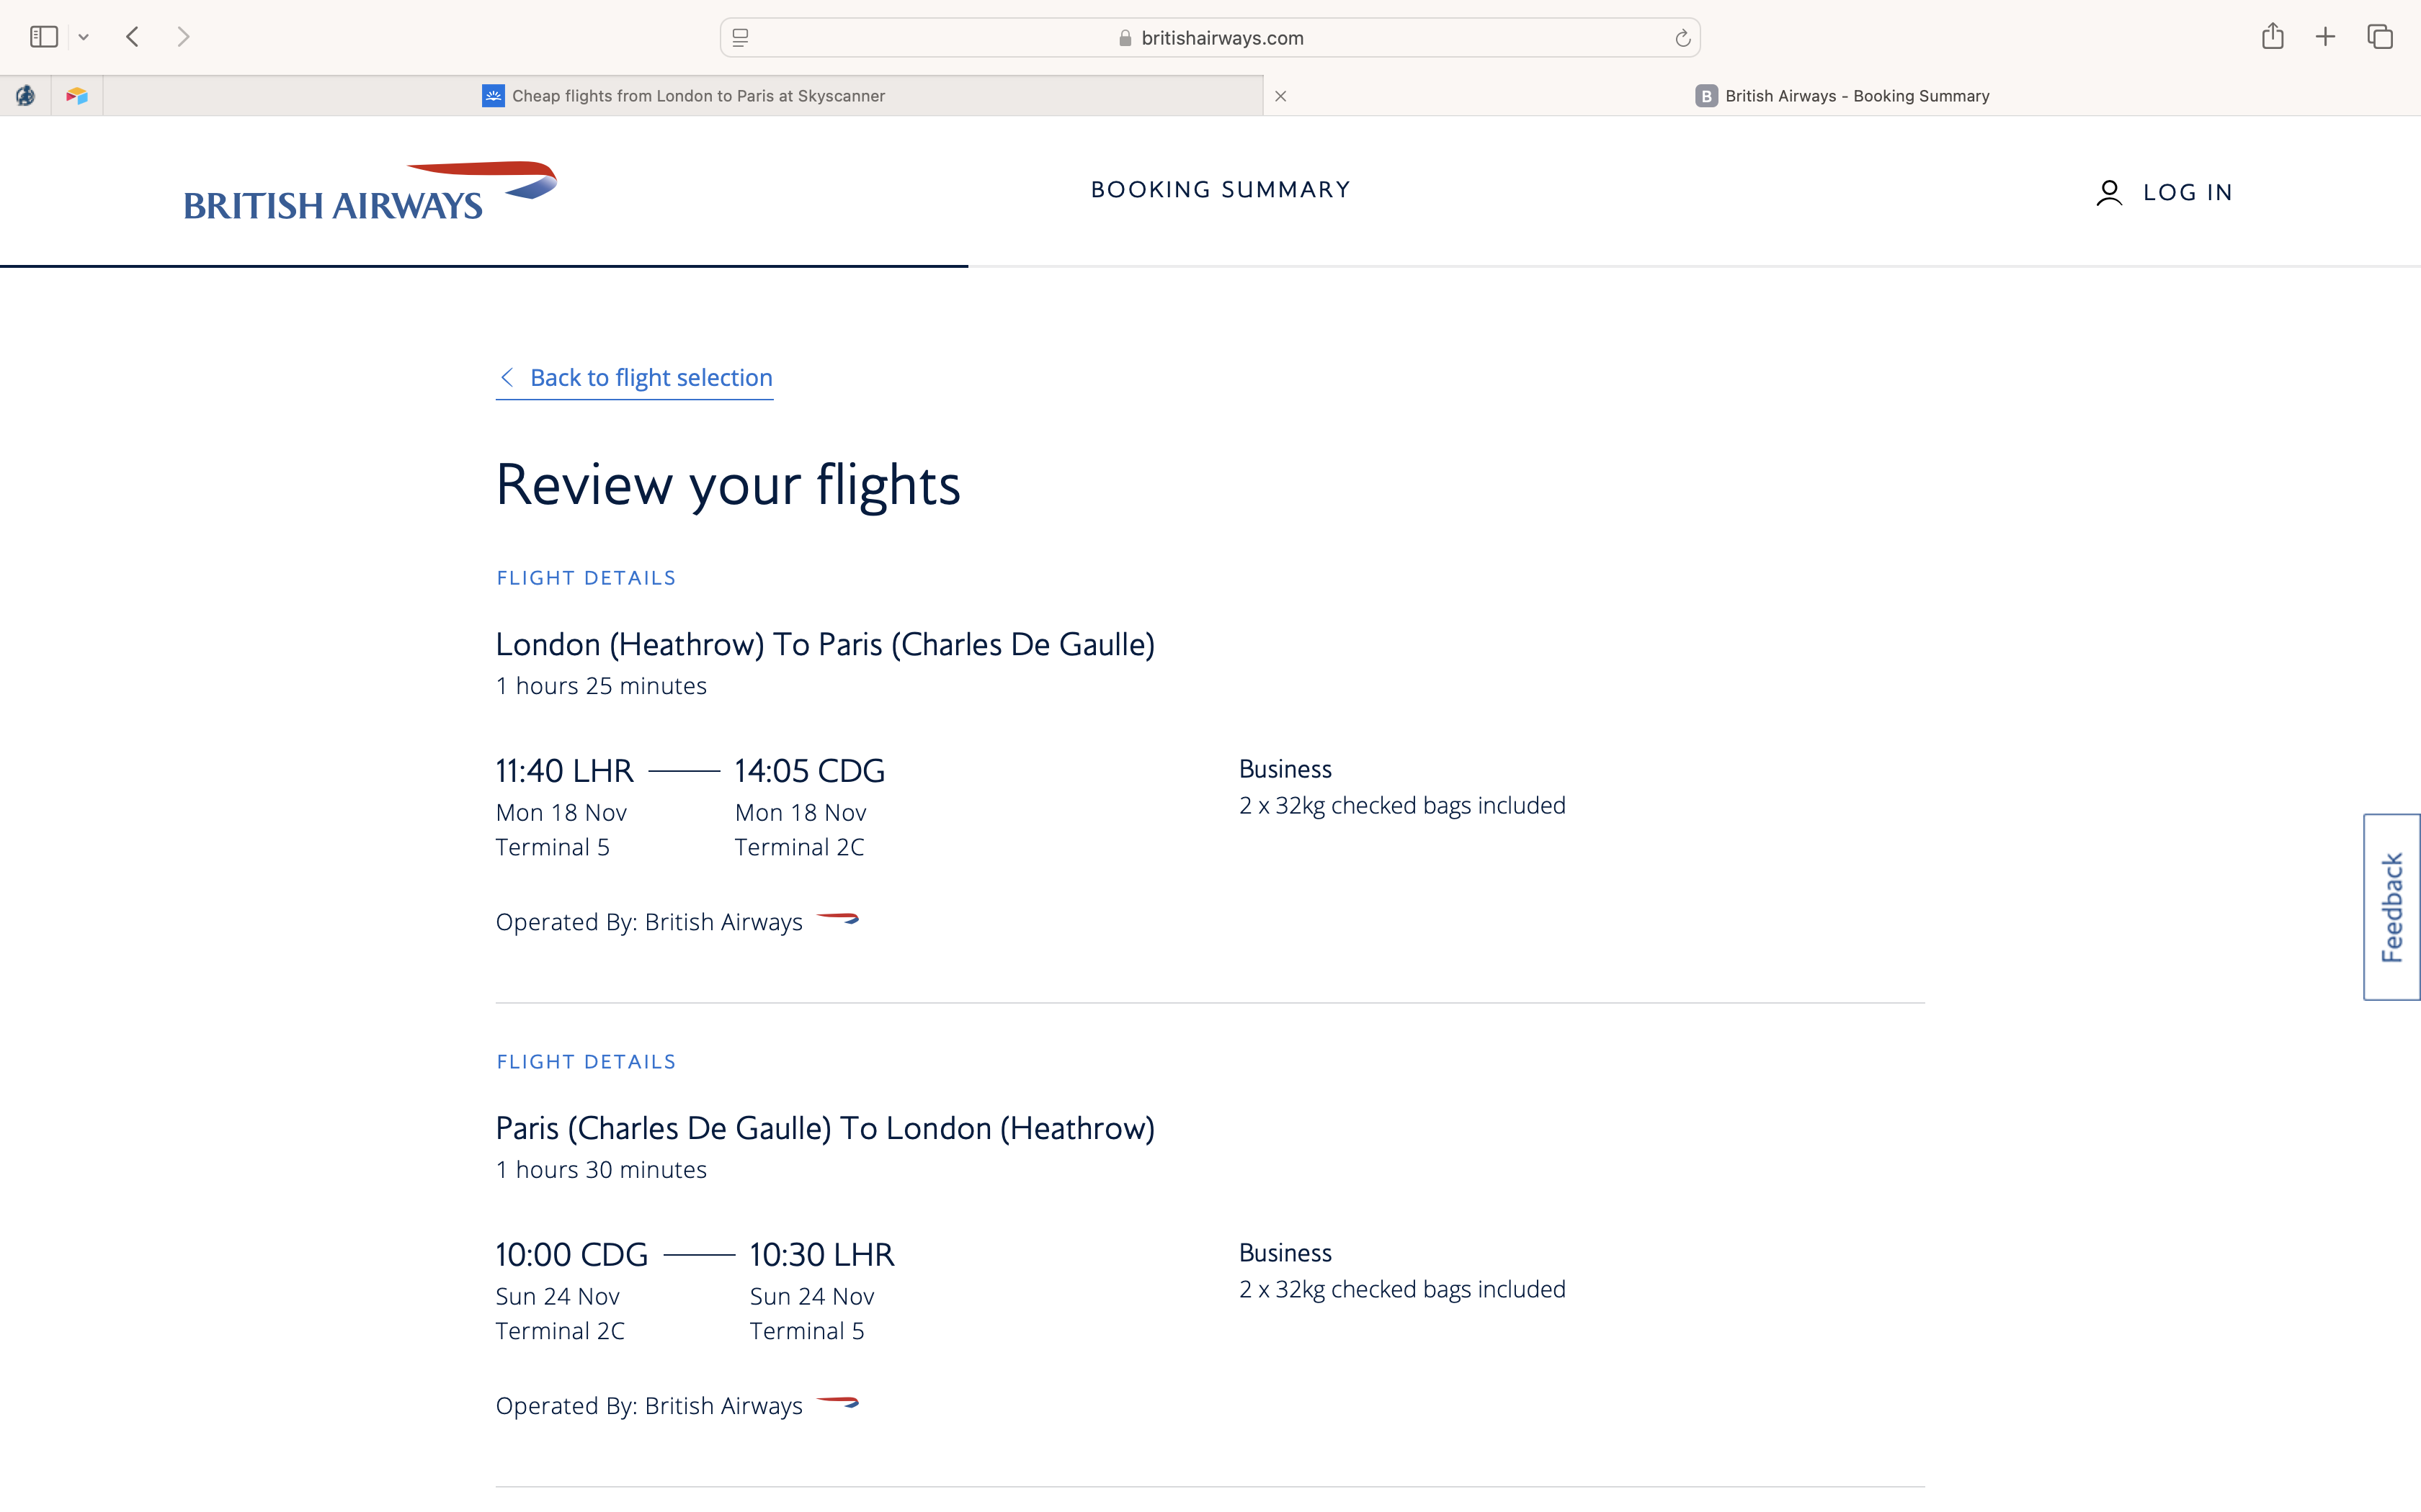Select the second pinned tab icon
The width and height of the screenshot is (2421, 1512).
77,96
